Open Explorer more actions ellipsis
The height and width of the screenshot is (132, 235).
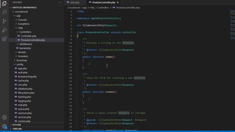click(x=60, y=3)
